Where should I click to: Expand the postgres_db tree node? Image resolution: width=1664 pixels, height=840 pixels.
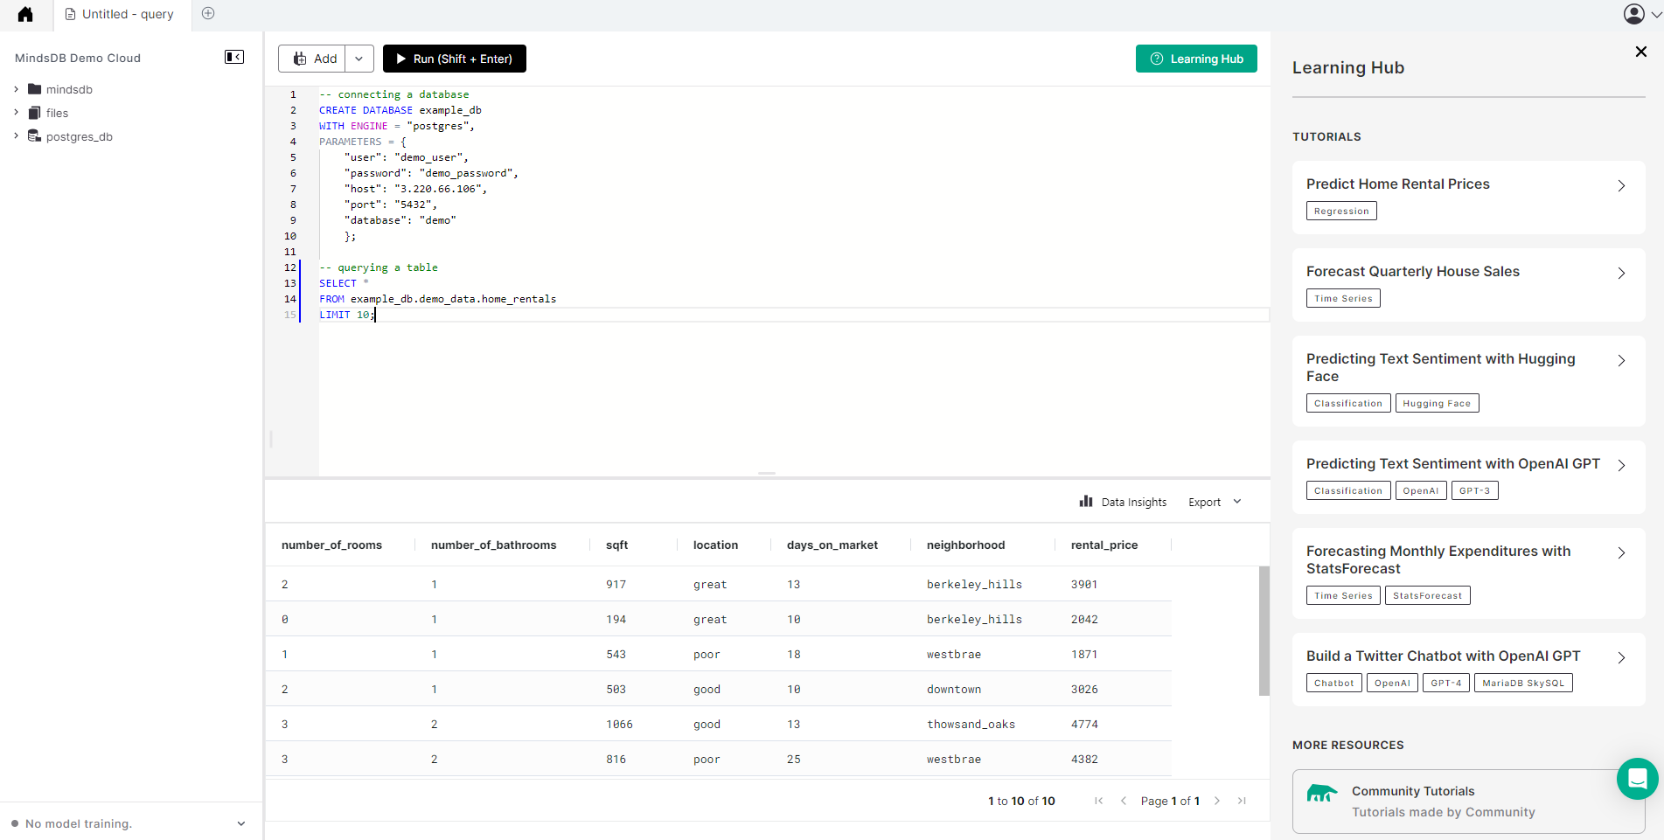[x=16, y=136]
